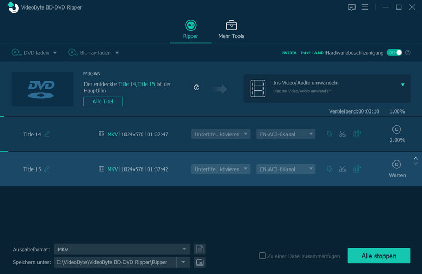The image size is (422, 274).
Task: Open the output folder icon
Action: click(x=199, y=262)
